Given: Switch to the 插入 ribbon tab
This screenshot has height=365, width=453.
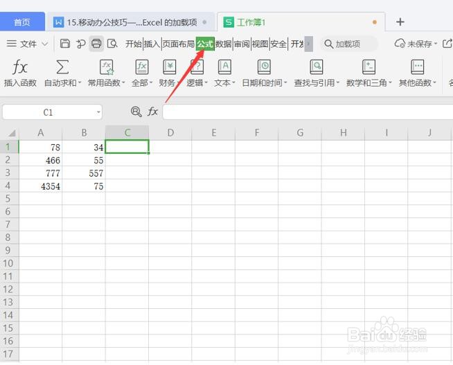Looking at the screenshot, I should point(152,44).
